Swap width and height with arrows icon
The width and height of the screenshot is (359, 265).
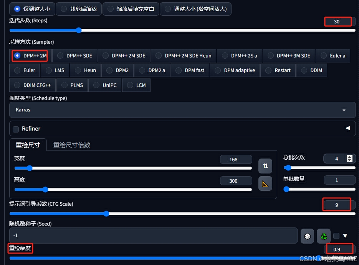click(x=265, y=166)
